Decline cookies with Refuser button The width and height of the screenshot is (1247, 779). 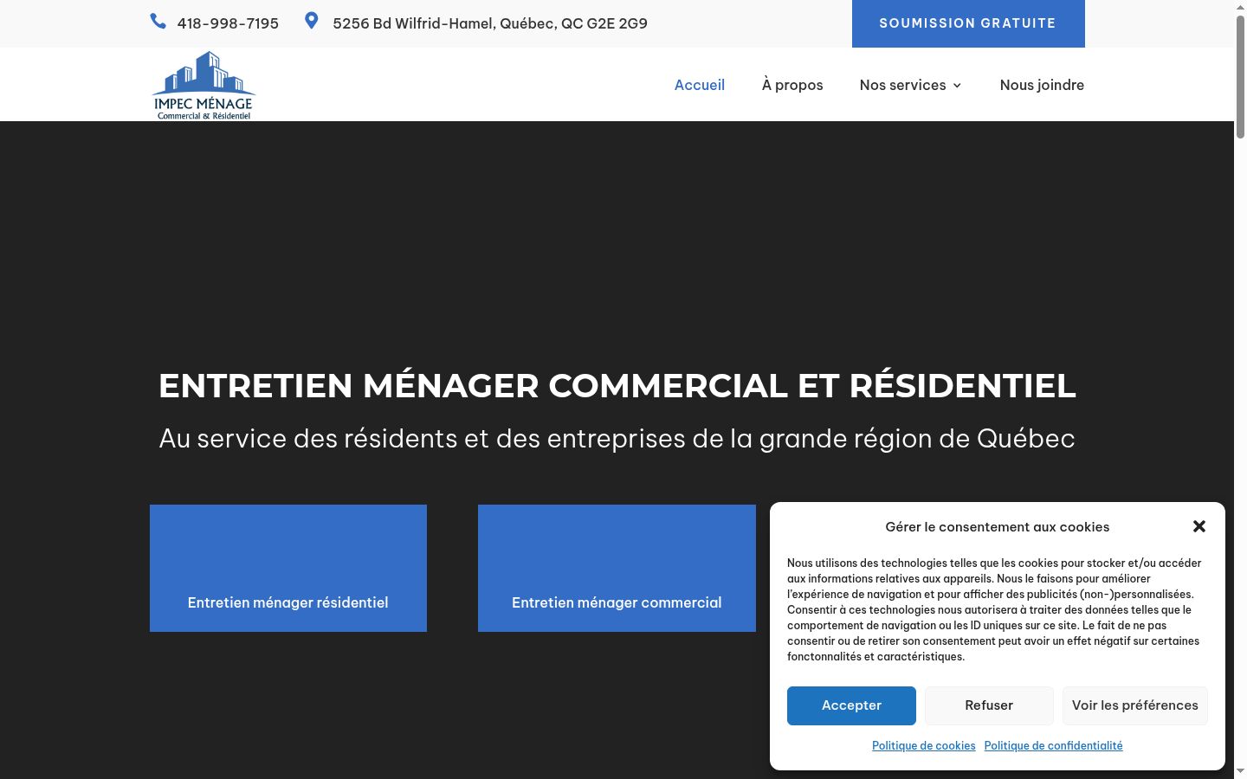click(989, 705)
